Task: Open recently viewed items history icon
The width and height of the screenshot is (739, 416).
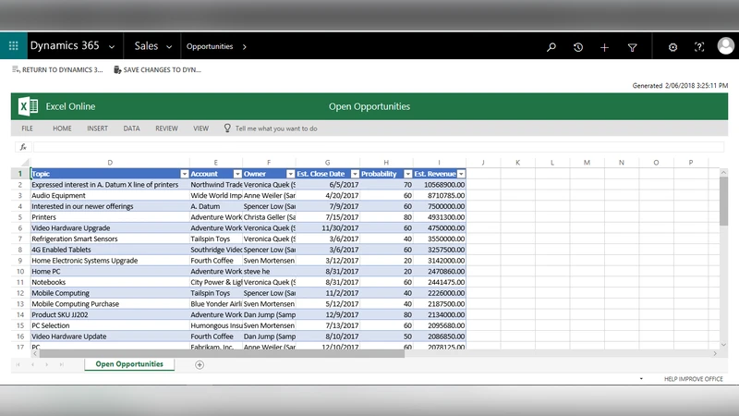Action: 578,47
